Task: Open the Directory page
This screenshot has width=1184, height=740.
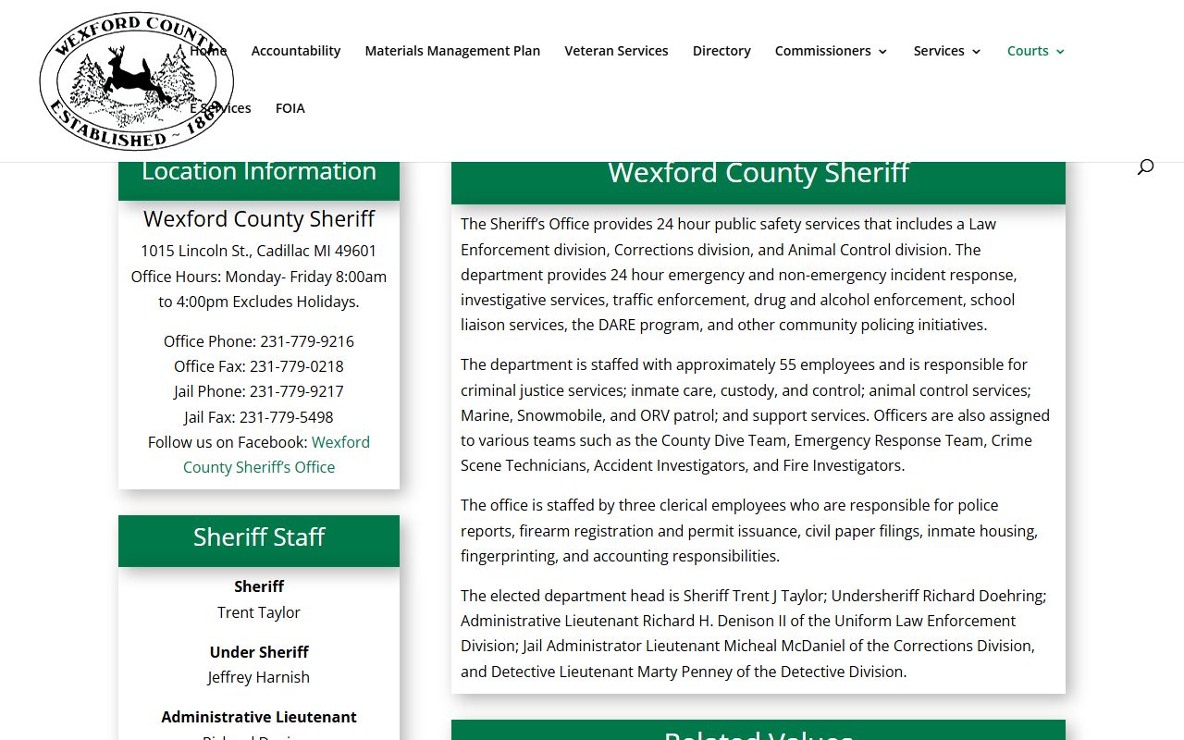Action: click(x=721, y=51)
